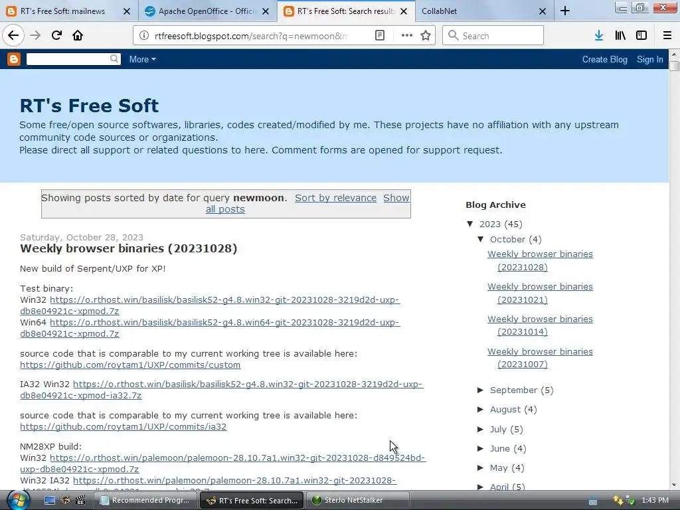Open archive link Weekly browser binaries (20231007)
The width and height of the screenshot is (680, 510).
point(540,358)
